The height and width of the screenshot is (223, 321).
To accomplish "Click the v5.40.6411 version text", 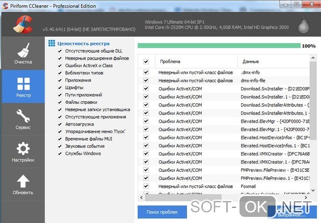I will pos(89,30).
